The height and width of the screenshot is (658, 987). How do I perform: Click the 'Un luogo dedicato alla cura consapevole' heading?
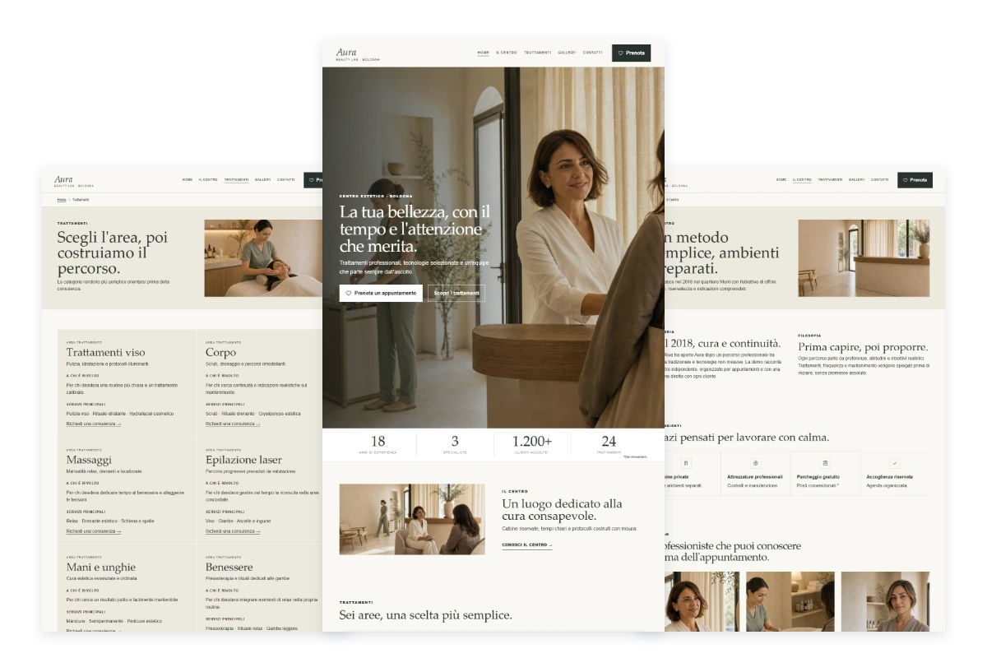click(562, 509)
